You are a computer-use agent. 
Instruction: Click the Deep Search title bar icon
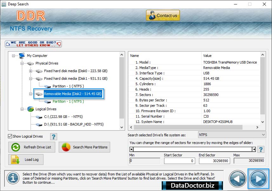click(x=3, y=4)
